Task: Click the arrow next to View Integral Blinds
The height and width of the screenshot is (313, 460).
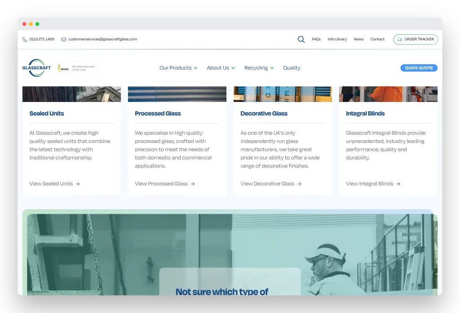Action: (x=398, y=184)
